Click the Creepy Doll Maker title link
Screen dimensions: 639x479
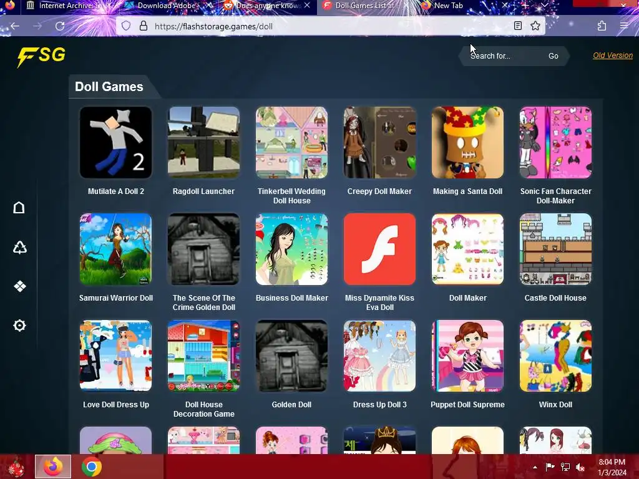(379, 191)
